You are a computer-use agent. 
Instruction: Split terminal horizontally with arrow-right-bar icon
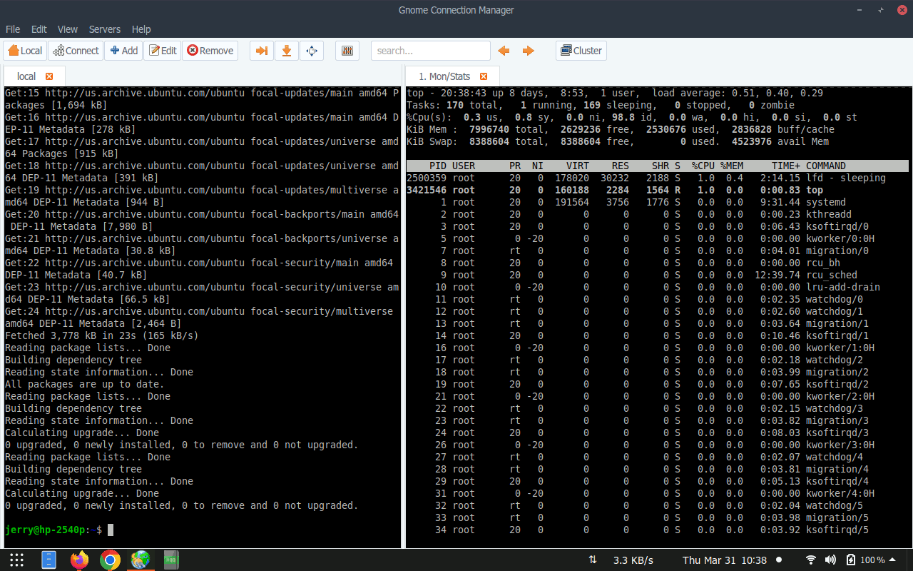pyautogui.click(x=261, y=51)
